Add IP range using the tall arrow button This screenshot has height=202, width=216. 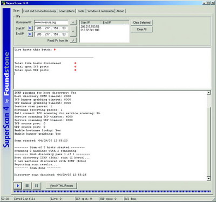73,31
